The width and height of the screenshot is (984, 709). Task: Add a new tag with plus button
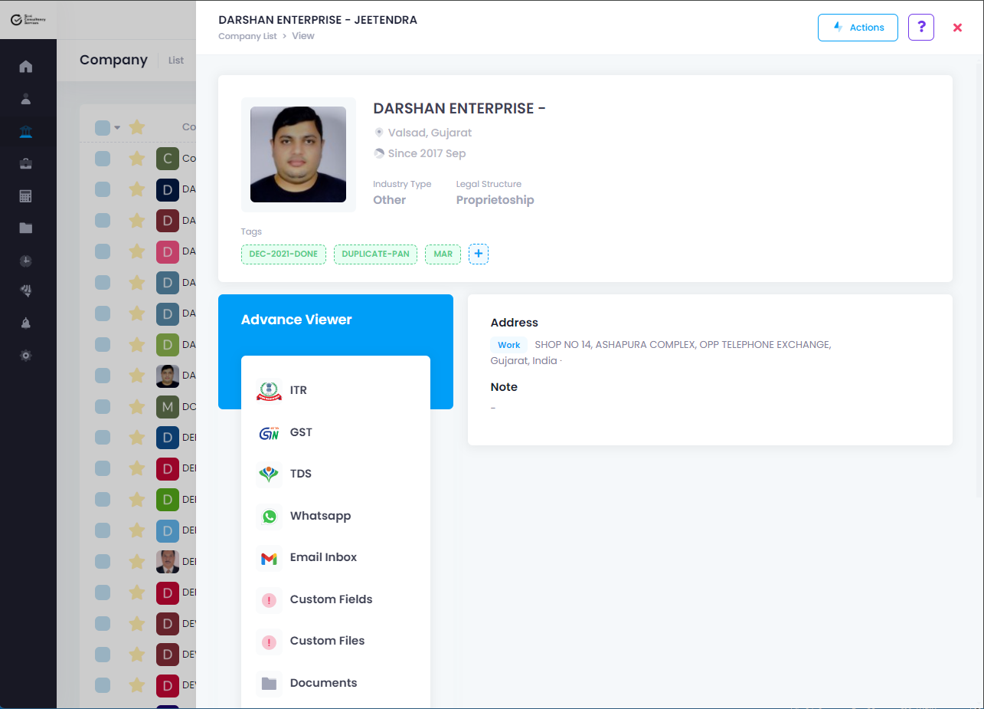click(x=479, y=254)
